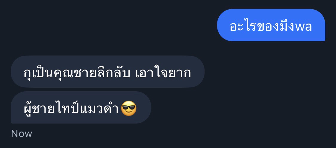Select the gray bubble ending with เอาใจยาก
The image size is (336, 148).
click(108, 72)
